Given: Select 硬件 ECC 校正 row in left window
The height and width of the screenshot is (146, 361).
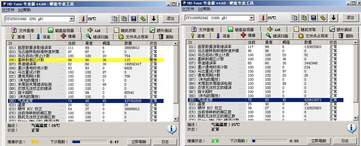Looking at the screenshot, I should tap(85, 109).
